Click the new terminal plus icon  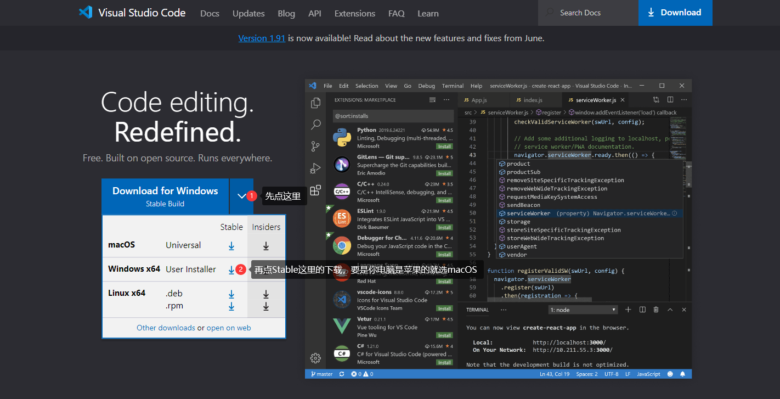pos(629,310)
